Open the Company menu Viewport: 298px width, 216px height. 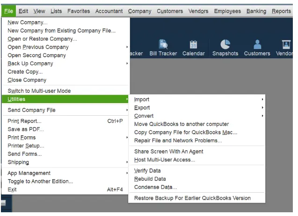coord(140,11)
